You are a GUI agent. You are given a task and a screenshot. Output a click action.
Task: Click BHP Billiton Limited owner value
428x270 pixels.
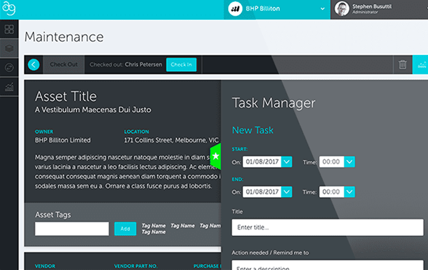point(62,140)
